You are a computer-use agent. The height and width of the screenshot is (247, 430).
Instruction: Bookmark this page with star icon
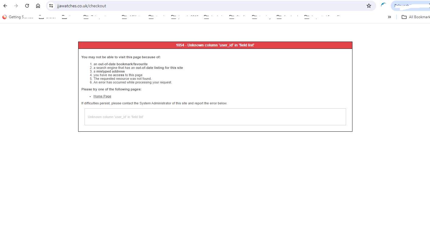(x=369, y=6)
